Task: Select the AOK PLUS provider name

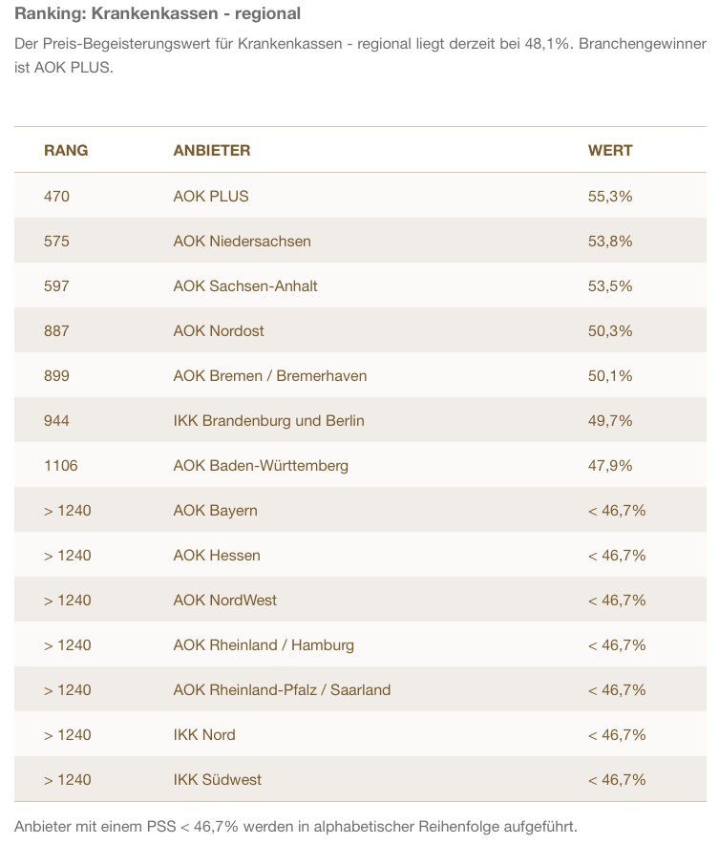Action: 211,197
